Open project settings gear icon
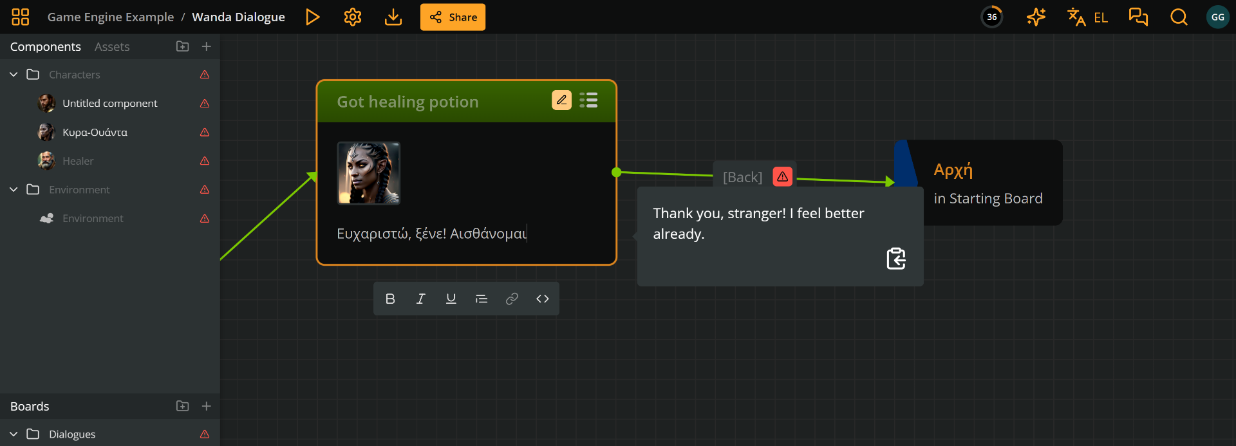 [353, 17]
